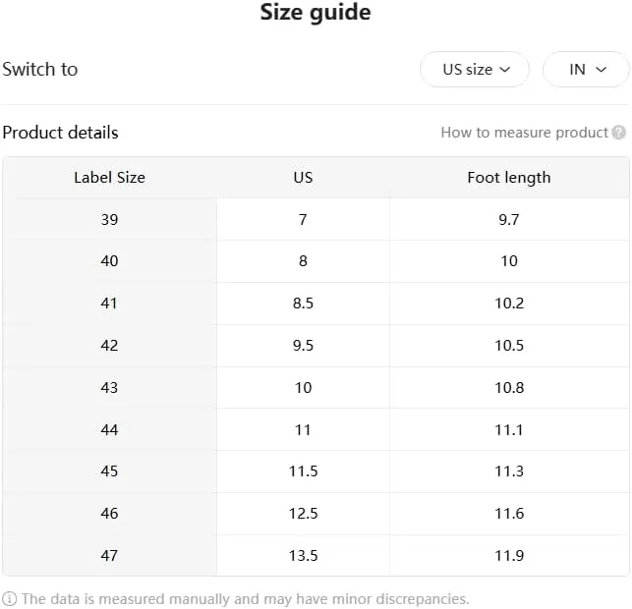Click the How to measure product link
Screen dimensions: 632x609
point(524,133)
